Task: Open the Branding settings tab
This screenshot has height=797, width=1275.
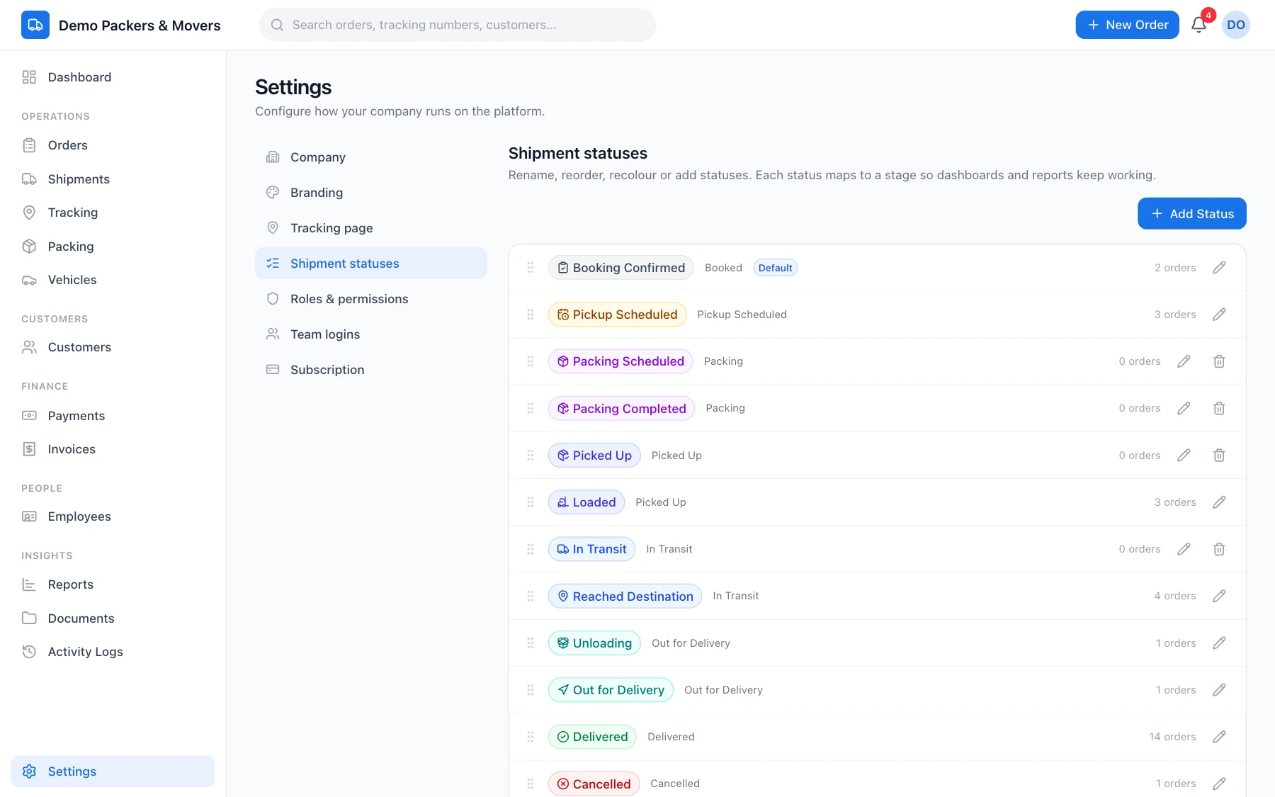Action: (370, 193)
